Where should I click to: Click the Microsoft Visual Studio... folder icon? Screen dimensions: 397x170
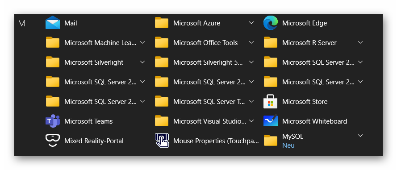click(162, 121)
